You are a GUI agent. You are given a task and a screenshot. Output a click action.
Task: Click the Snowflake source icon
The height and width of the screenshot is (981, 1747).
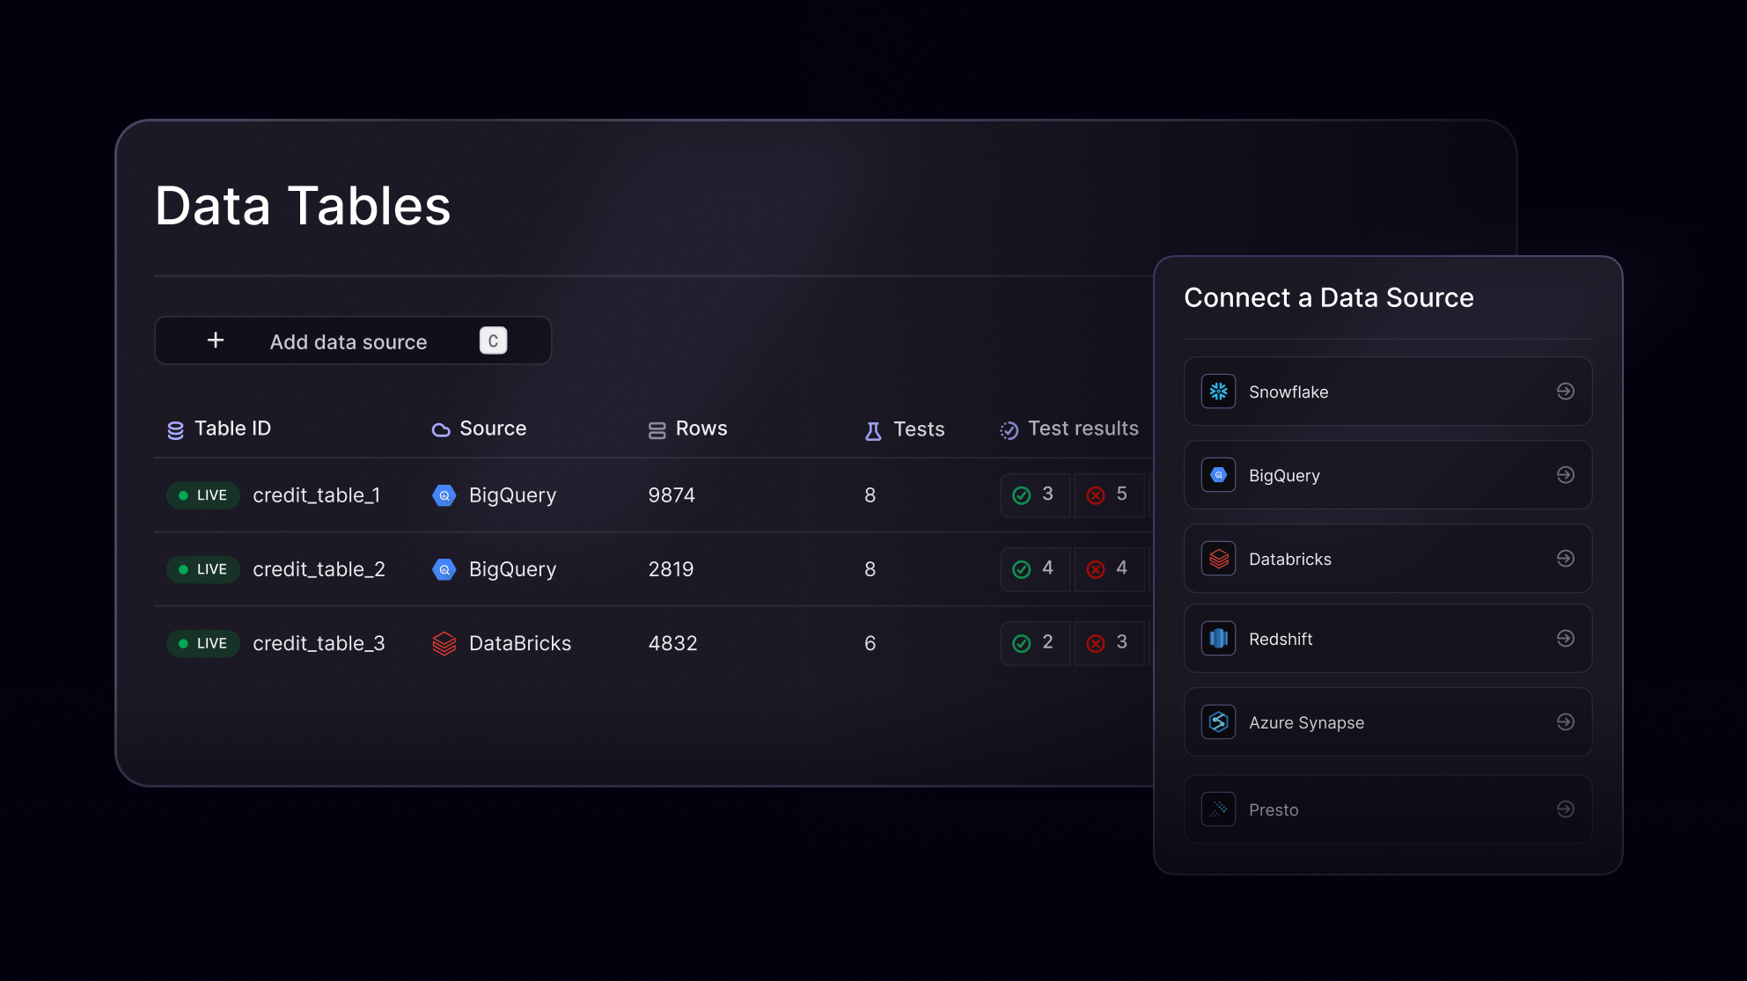coord(1217,392)
